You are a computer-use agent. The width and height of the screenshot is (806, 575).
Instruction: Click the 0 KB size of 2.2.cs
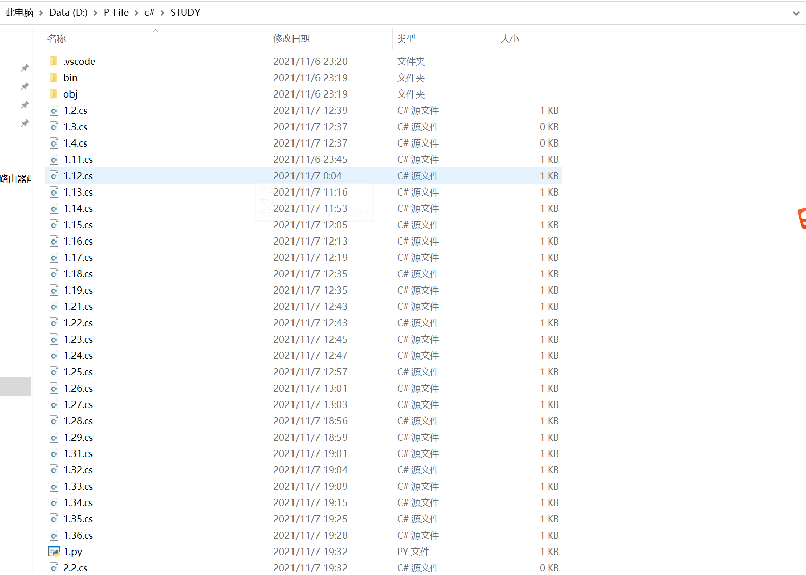point(549,567)
